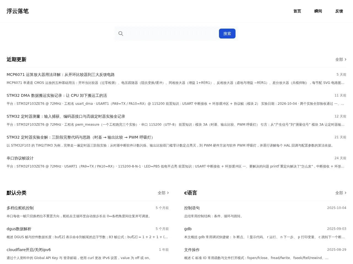Click the 2025-09-03 date
Image resolution: width=353 pixels, height=264 pixels.
[x=337, y=229]
